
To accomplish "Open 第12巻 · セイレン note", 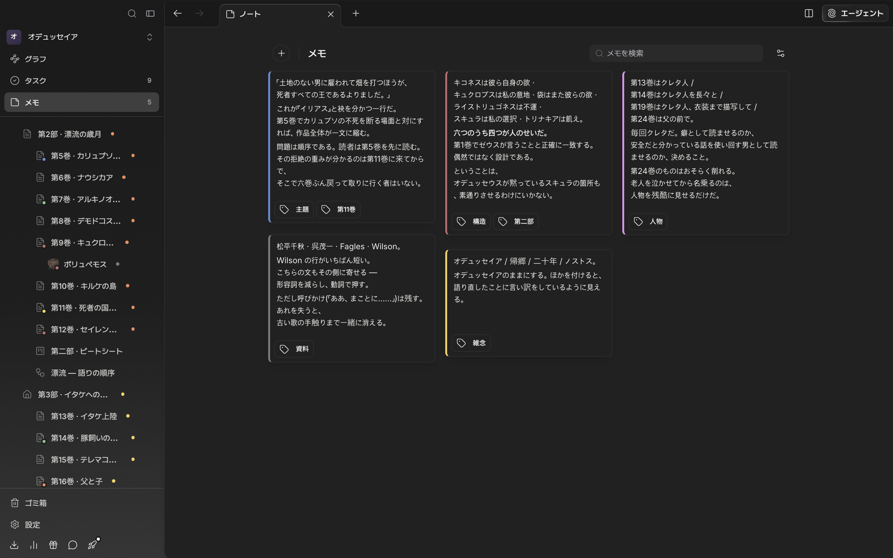I will [84, 330].
